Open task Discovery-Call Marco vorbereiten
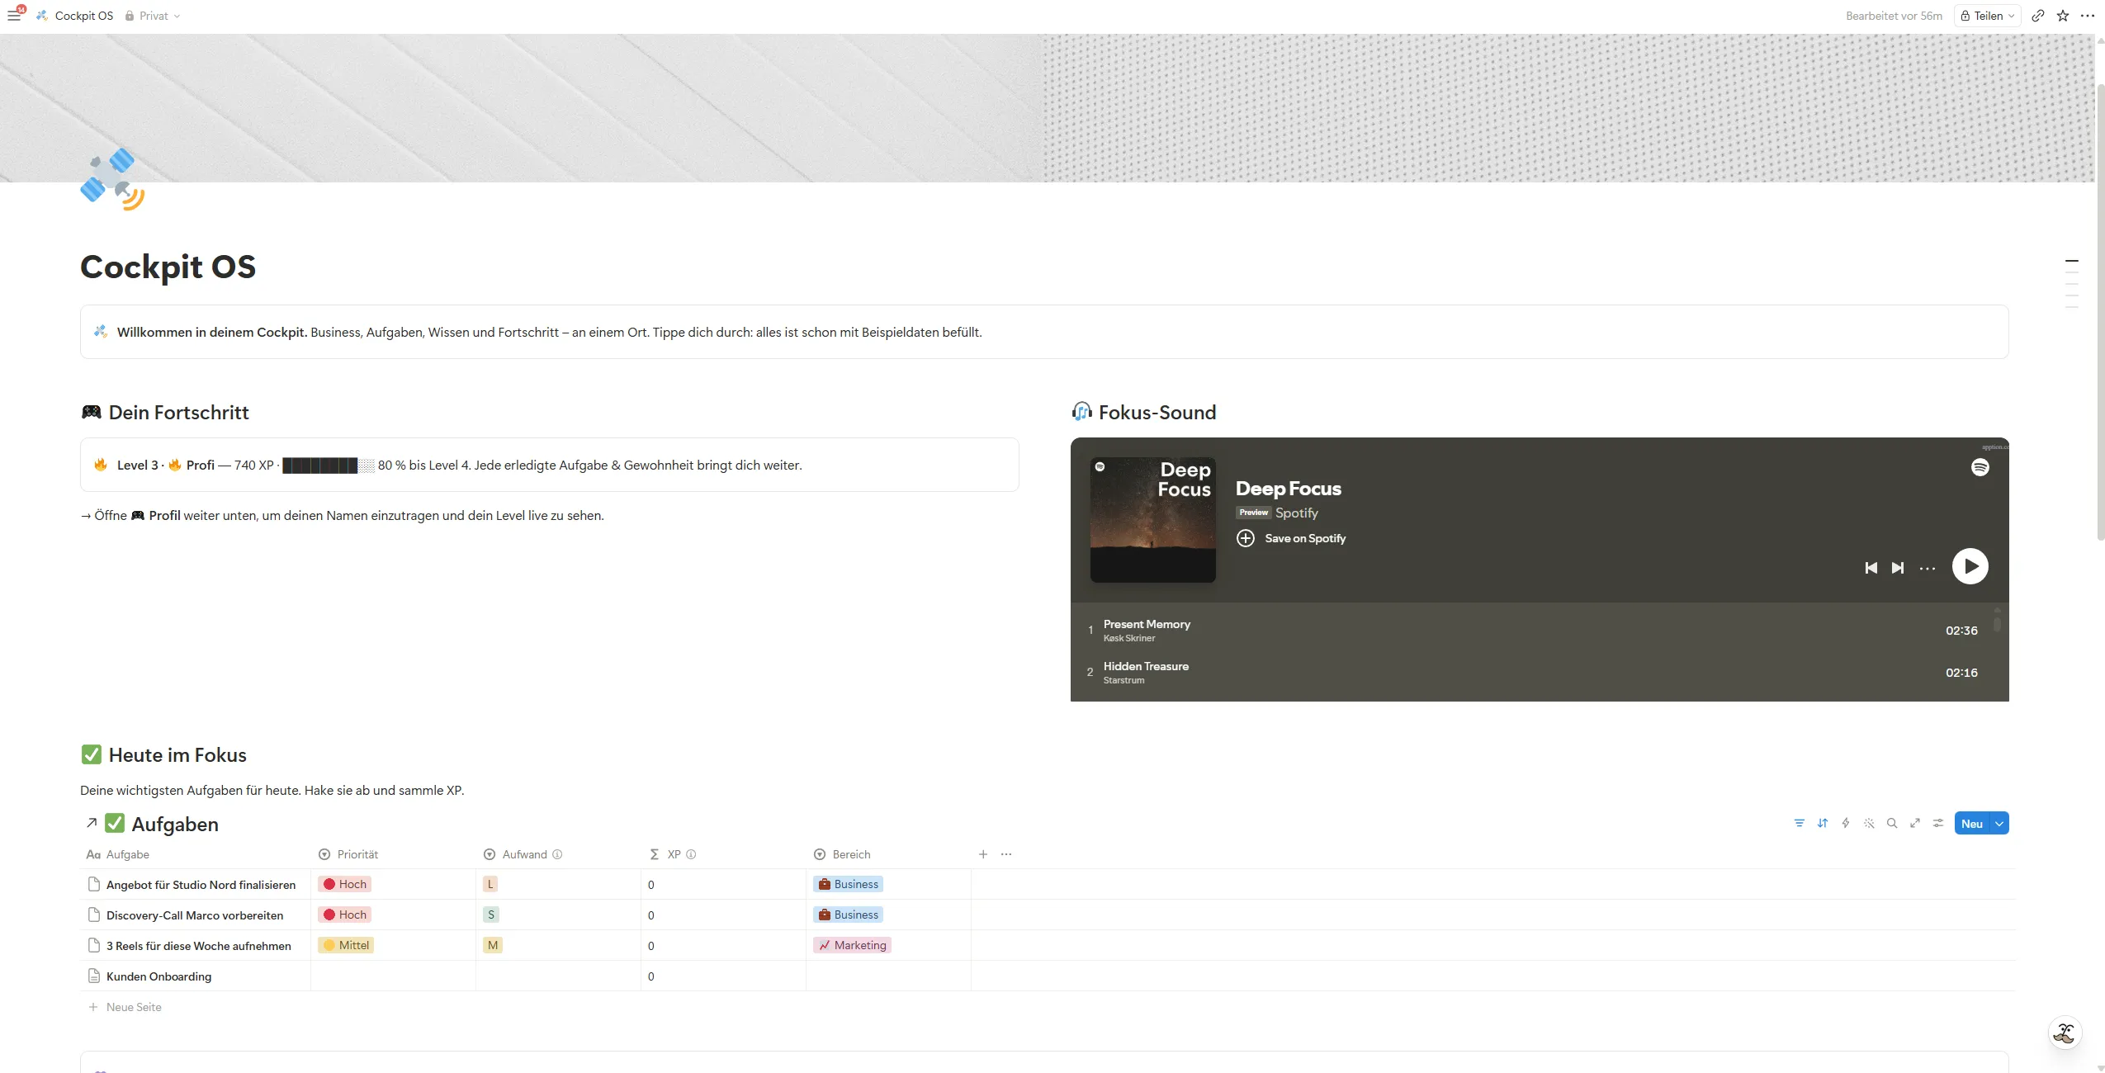Screen dimensions: 2105x1073 pyautogui.click(x=195, y=915)
